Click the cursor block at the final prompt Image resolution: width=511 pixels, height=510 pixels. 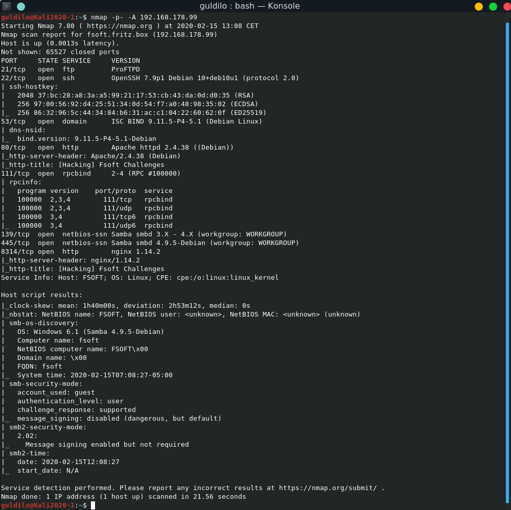[x=93, y=505]
